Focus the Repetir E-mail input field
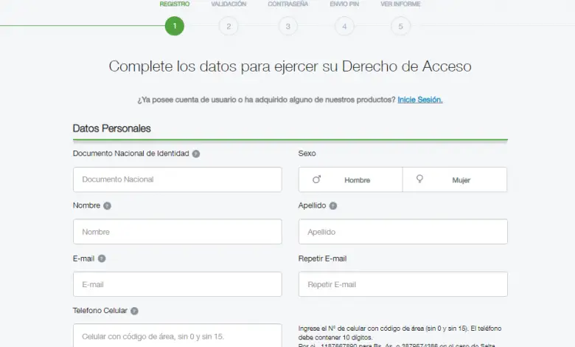575x347 pixels. coord(403,284)
